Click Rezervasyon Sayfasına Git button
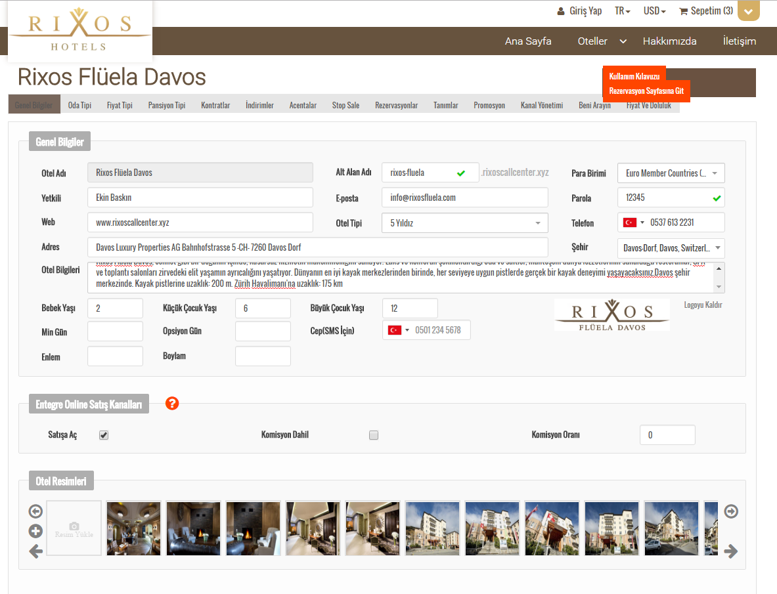Screen dimensions: 777x594 (x=646, y=91)
